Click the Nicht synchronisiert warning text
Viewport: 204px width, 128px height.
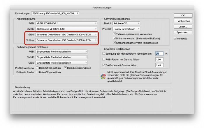tap(137, 77)
